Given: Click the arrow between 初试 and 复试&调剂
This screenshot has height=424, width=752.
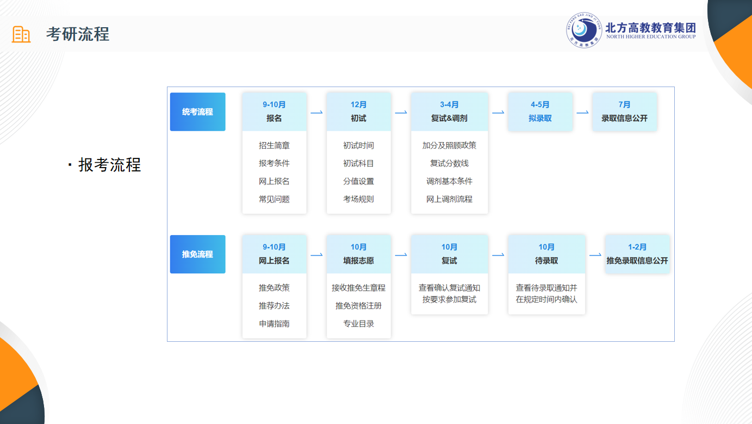Looking at the screenshot, I should coord(401,113).
